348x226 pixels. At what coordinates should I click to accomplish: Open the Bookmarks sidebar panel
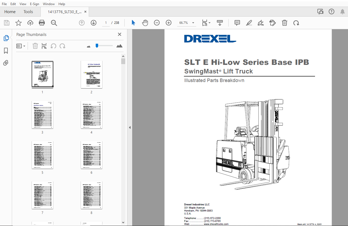pos(6,51)
